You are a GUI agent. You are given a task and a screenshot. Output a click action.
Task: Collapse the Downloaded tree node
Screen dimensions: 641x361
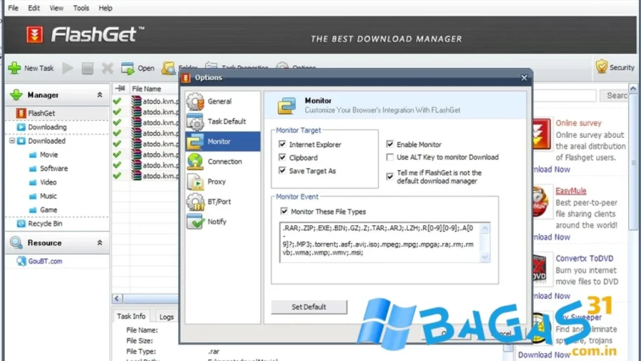[12, 141]
